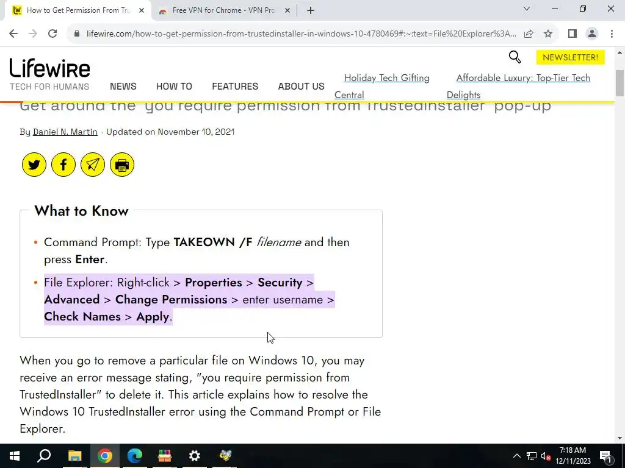Screen dimensions: 625x468
Task: Close the Free VPN for Chrome tab
Action: coord(287,10)
